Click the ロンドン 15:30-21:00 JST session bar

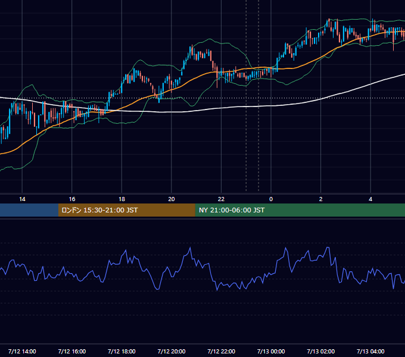[126, 210]
